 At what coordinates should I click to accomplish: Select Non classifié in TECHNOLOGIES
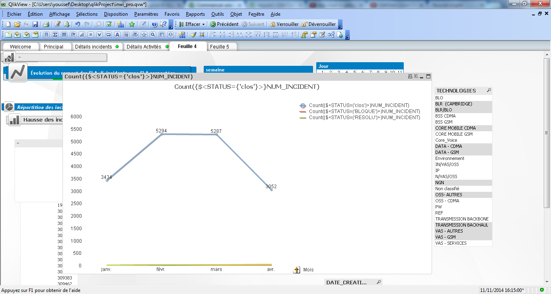pos(463,189)
